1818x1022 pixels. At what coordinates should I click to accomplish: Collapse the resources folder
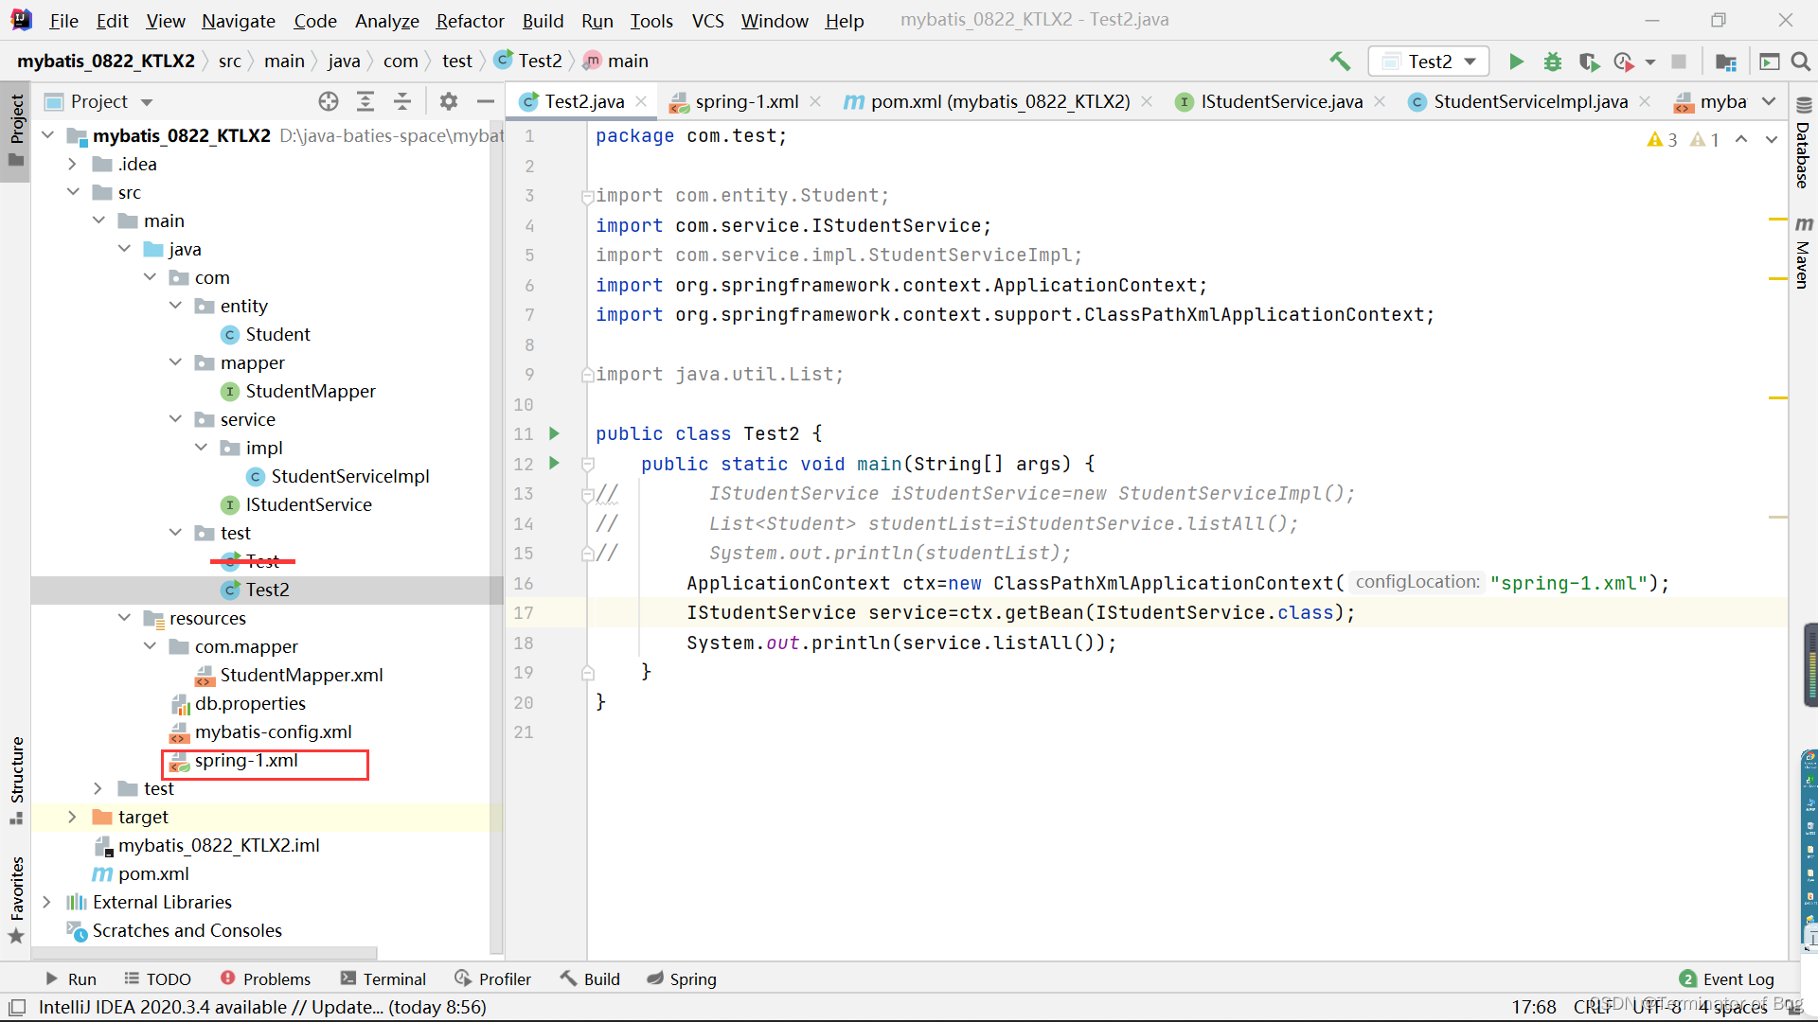point(124,618)
